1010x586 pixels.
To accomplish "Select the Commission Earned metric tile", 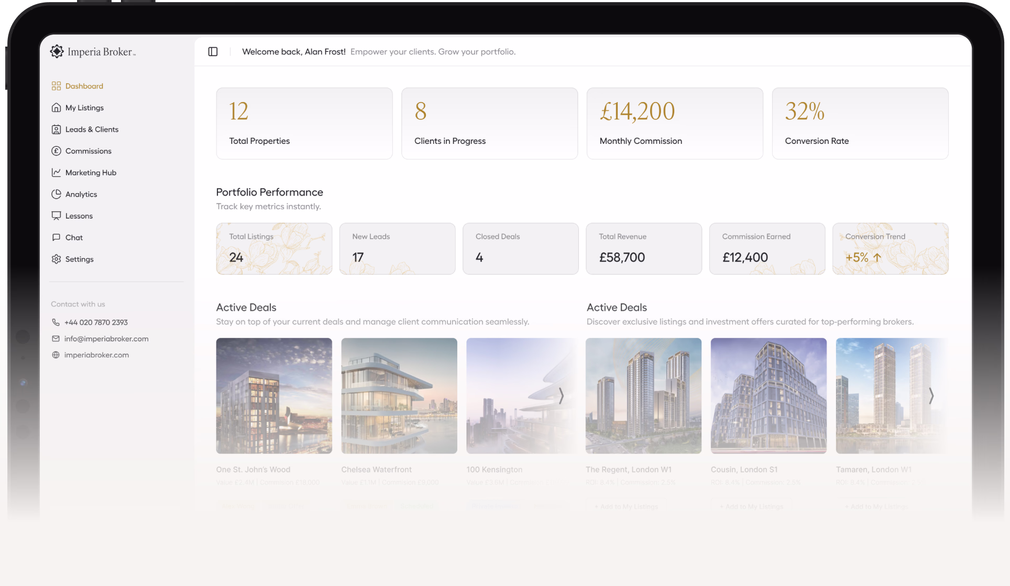I will tap(767, 249).
